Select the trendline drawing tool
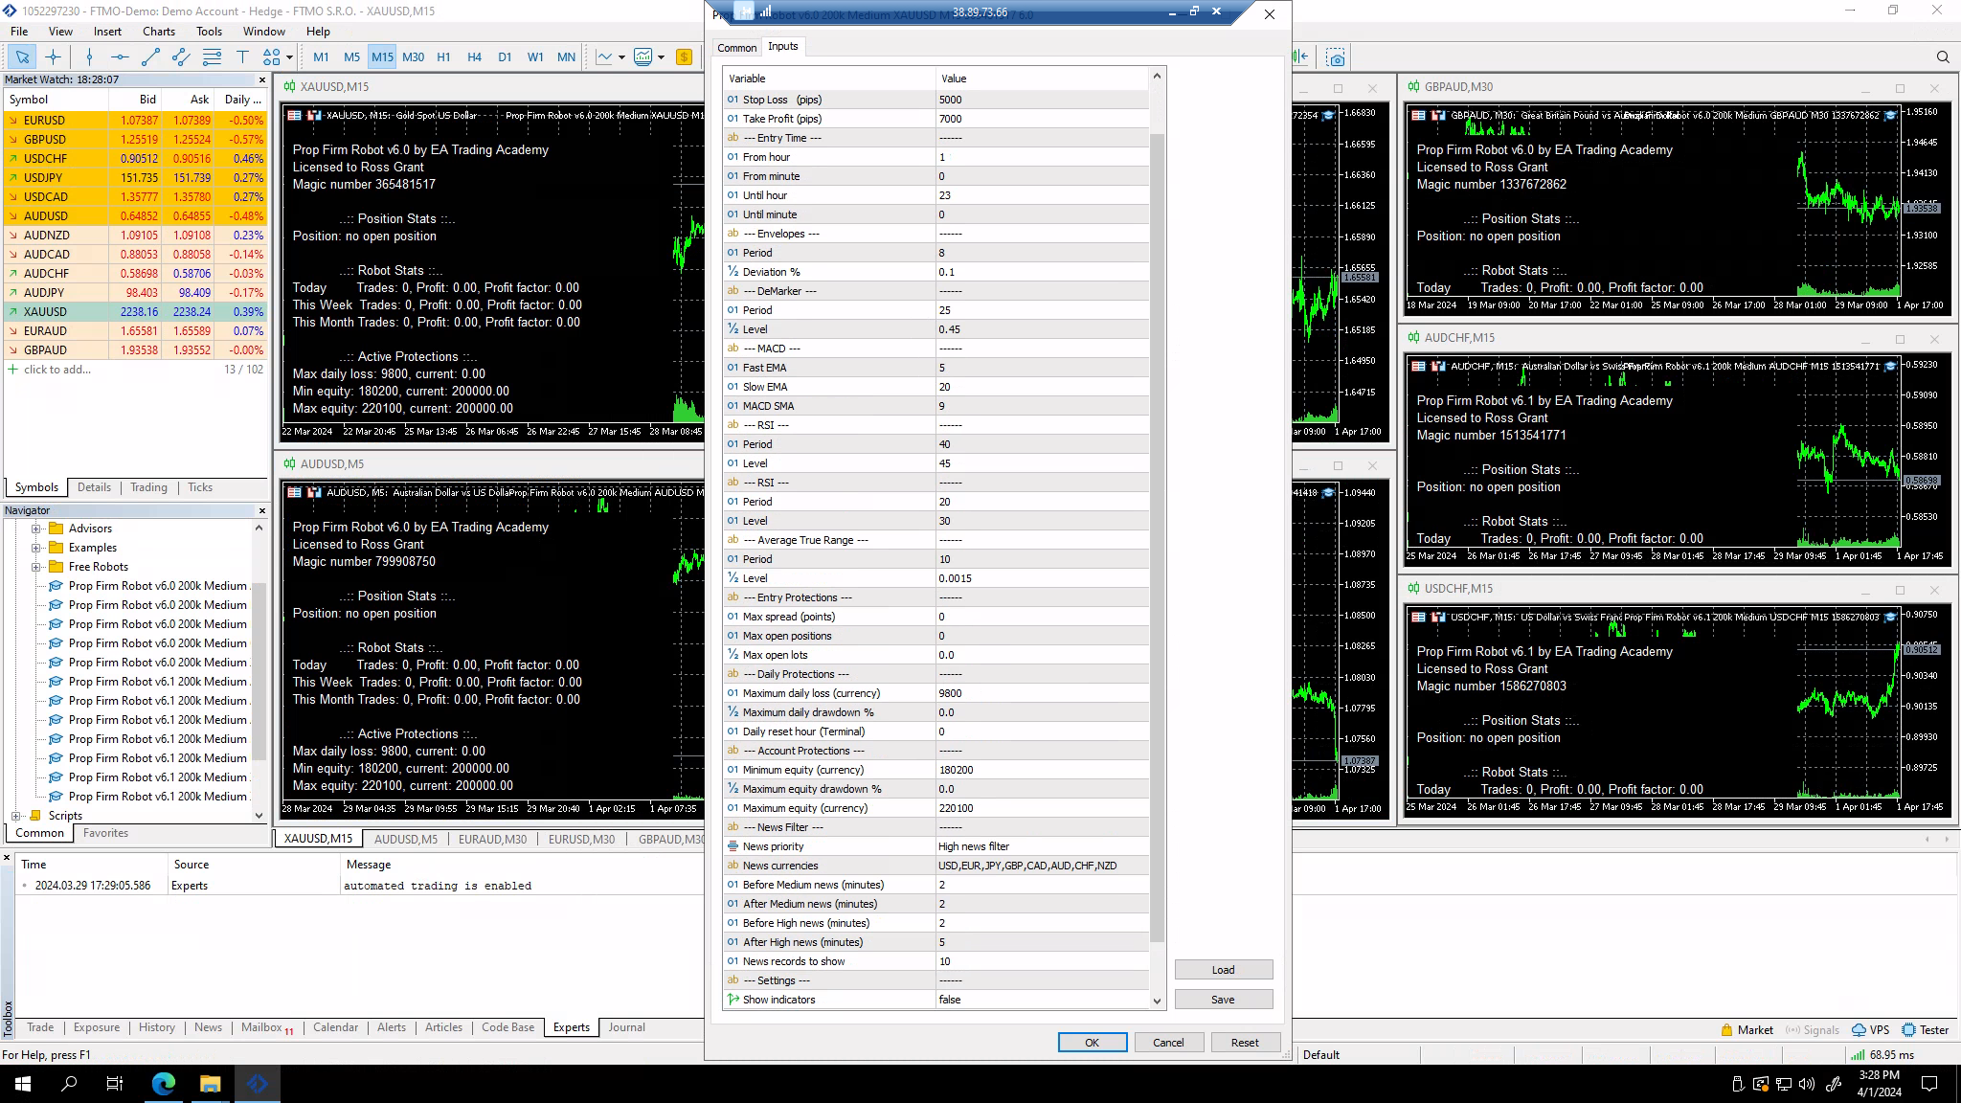 tap(150, 56)
